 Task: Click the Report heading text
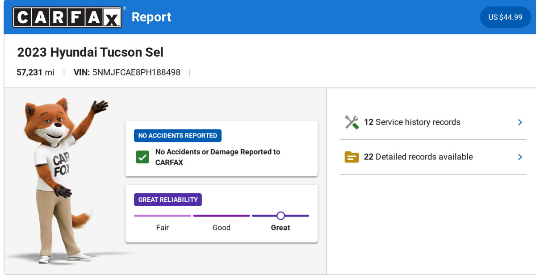coord(151,17)
